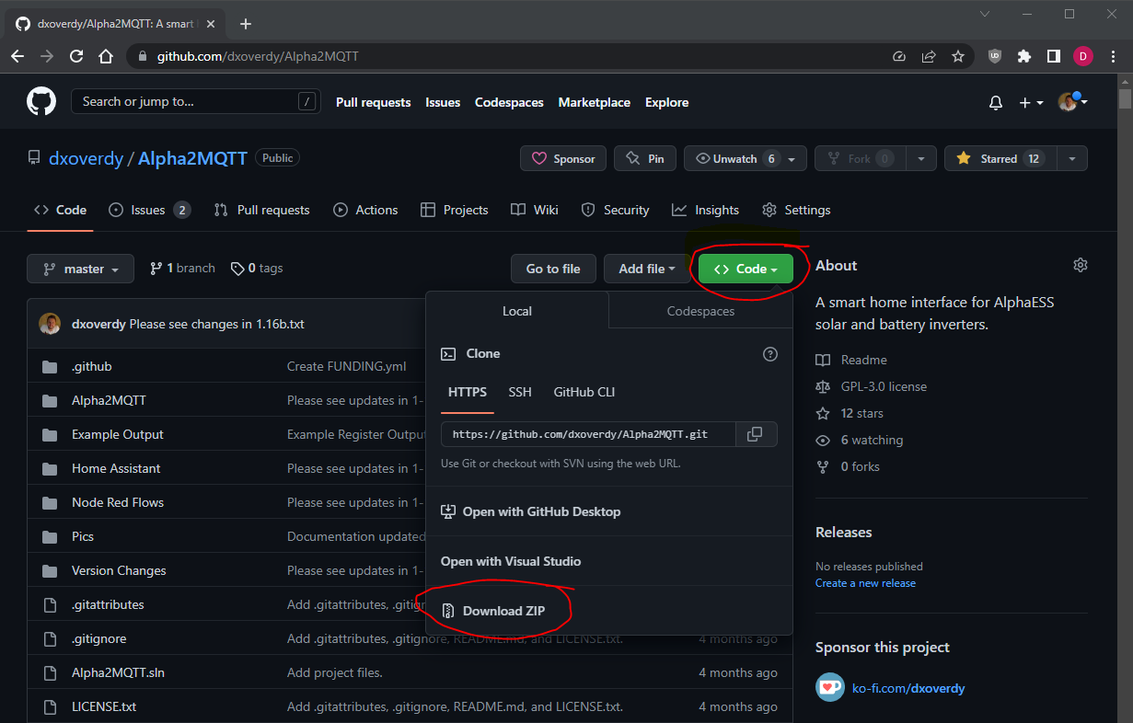Open the user avatar menu dropdown

(1073, 102)
